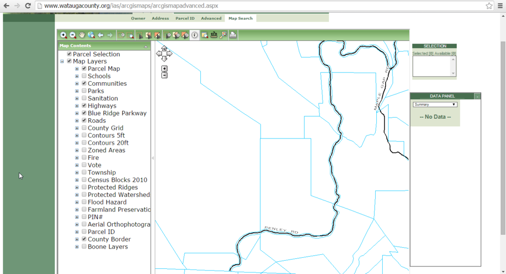Click the full extent globe icon
The image size is (506, 274).
coord(91,35)
